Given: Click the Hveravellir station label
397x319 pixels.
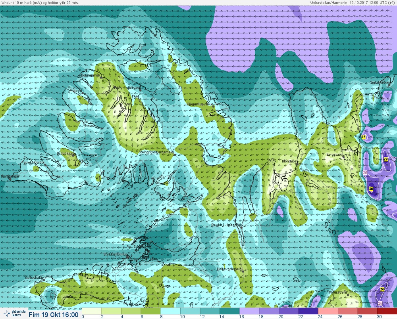Looking at the screenshot, I should click(x=338, y=292).
